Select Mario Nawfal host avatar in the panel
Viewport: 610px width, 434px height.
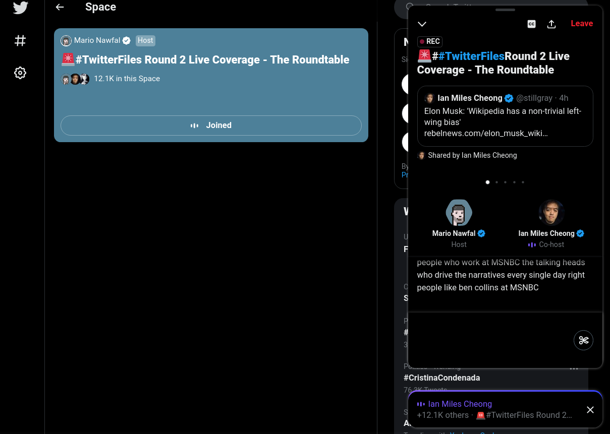click(x=459, y=212)
